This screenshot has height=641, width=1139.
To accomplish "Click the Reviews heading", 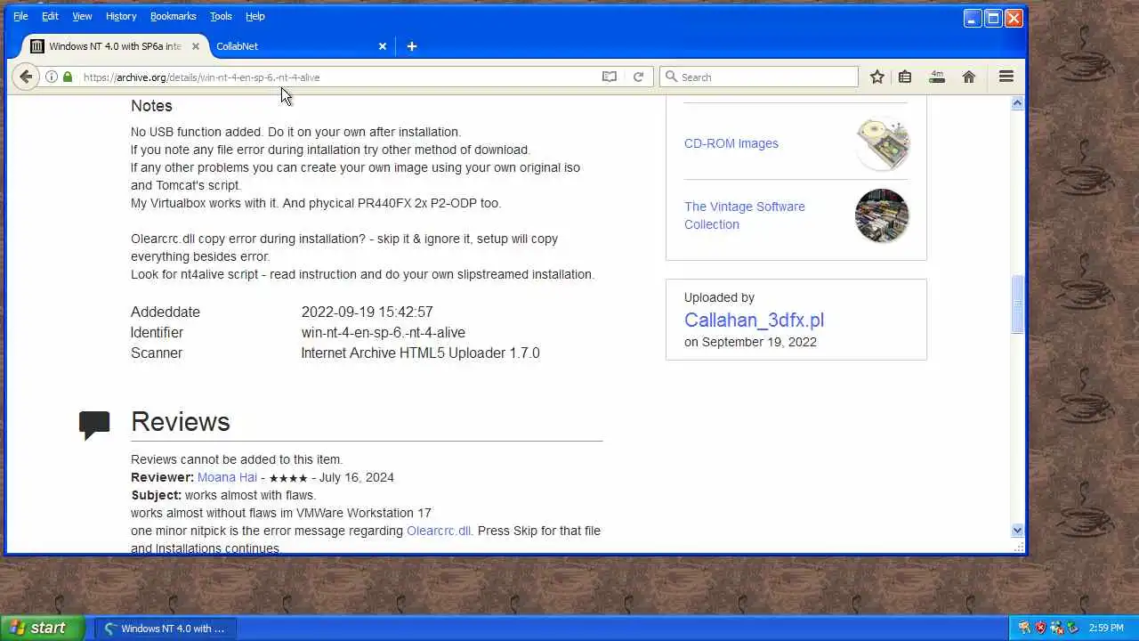I will [180, 422].
